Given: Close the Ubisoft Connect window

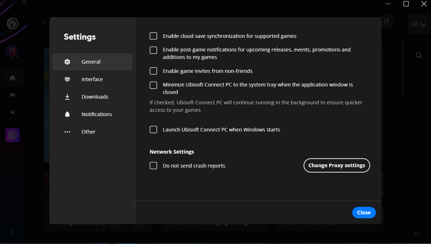Looking at the screenshot, I should coord(424,4).
